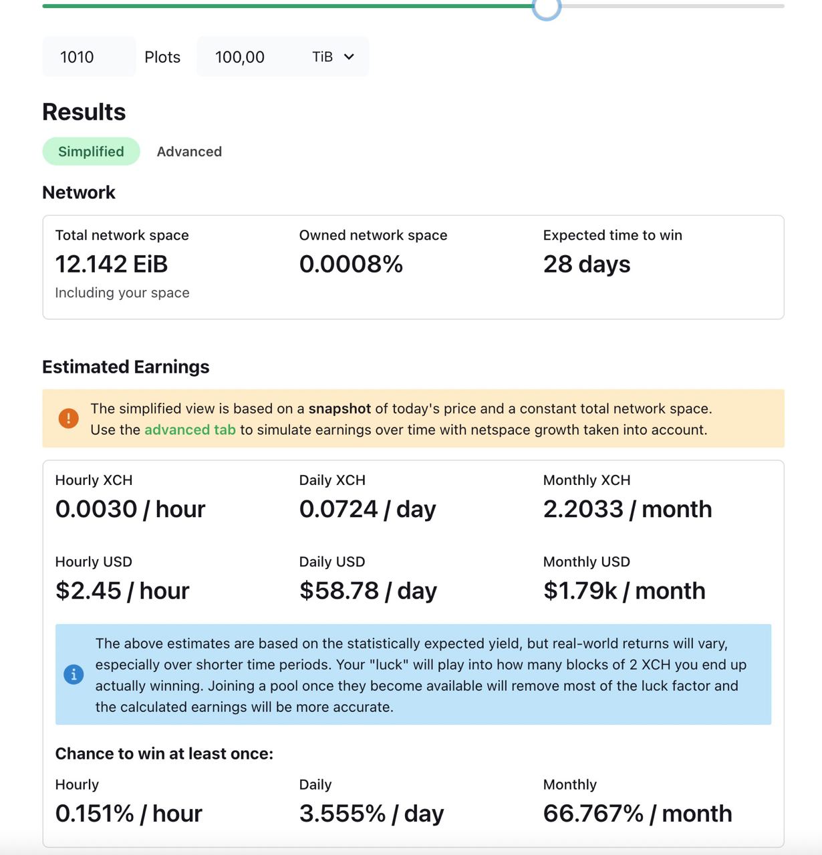Click the green filled slider track
This screenshot has width=822, height=855.
287,6
